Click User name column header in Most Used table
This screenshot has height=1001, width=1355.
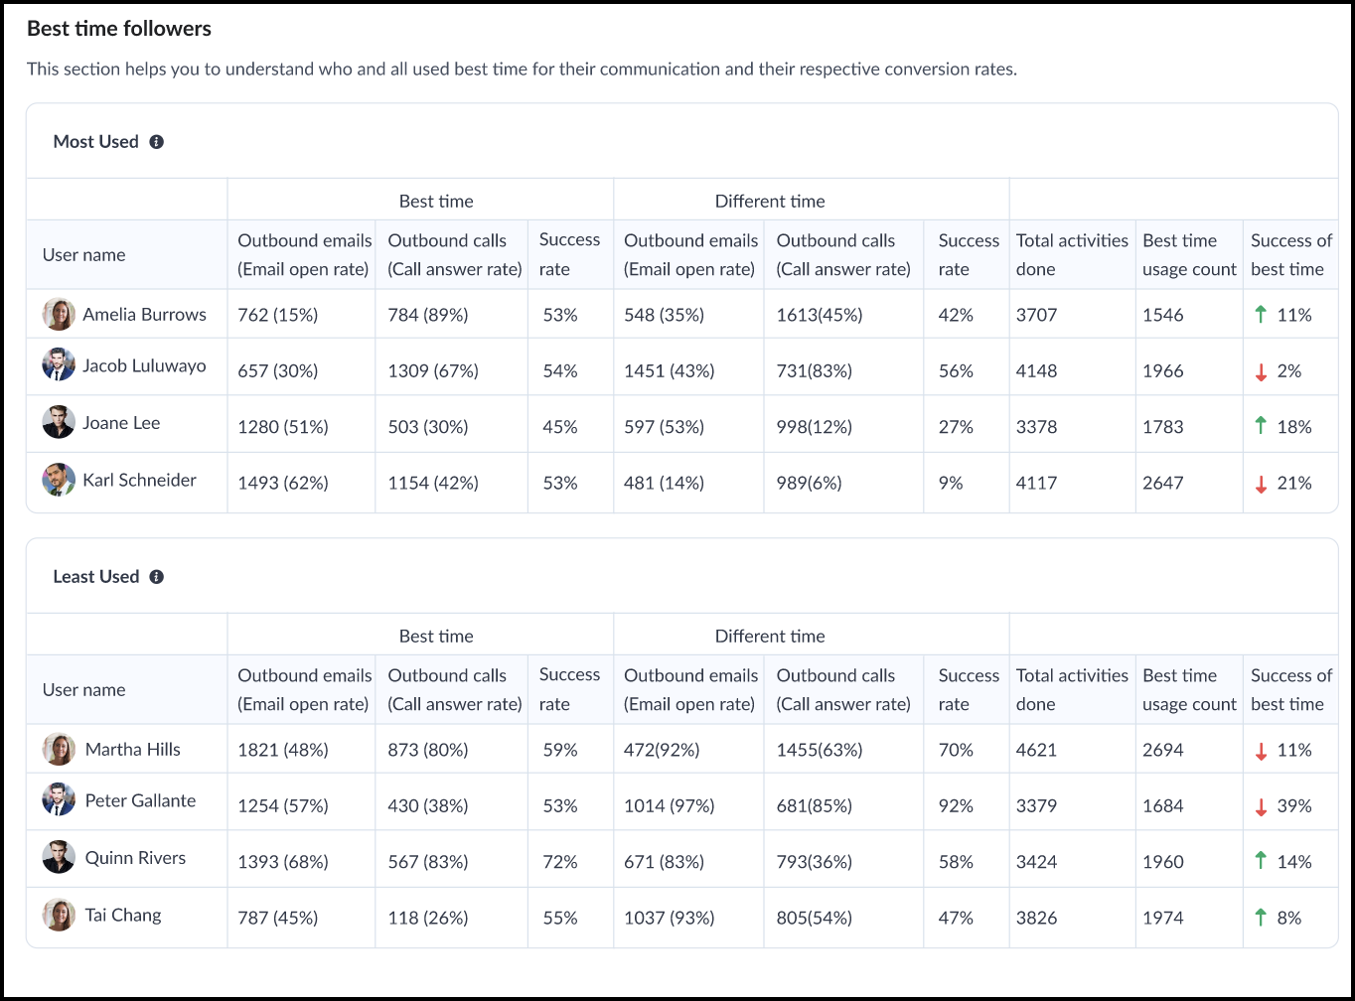(84, 255)
